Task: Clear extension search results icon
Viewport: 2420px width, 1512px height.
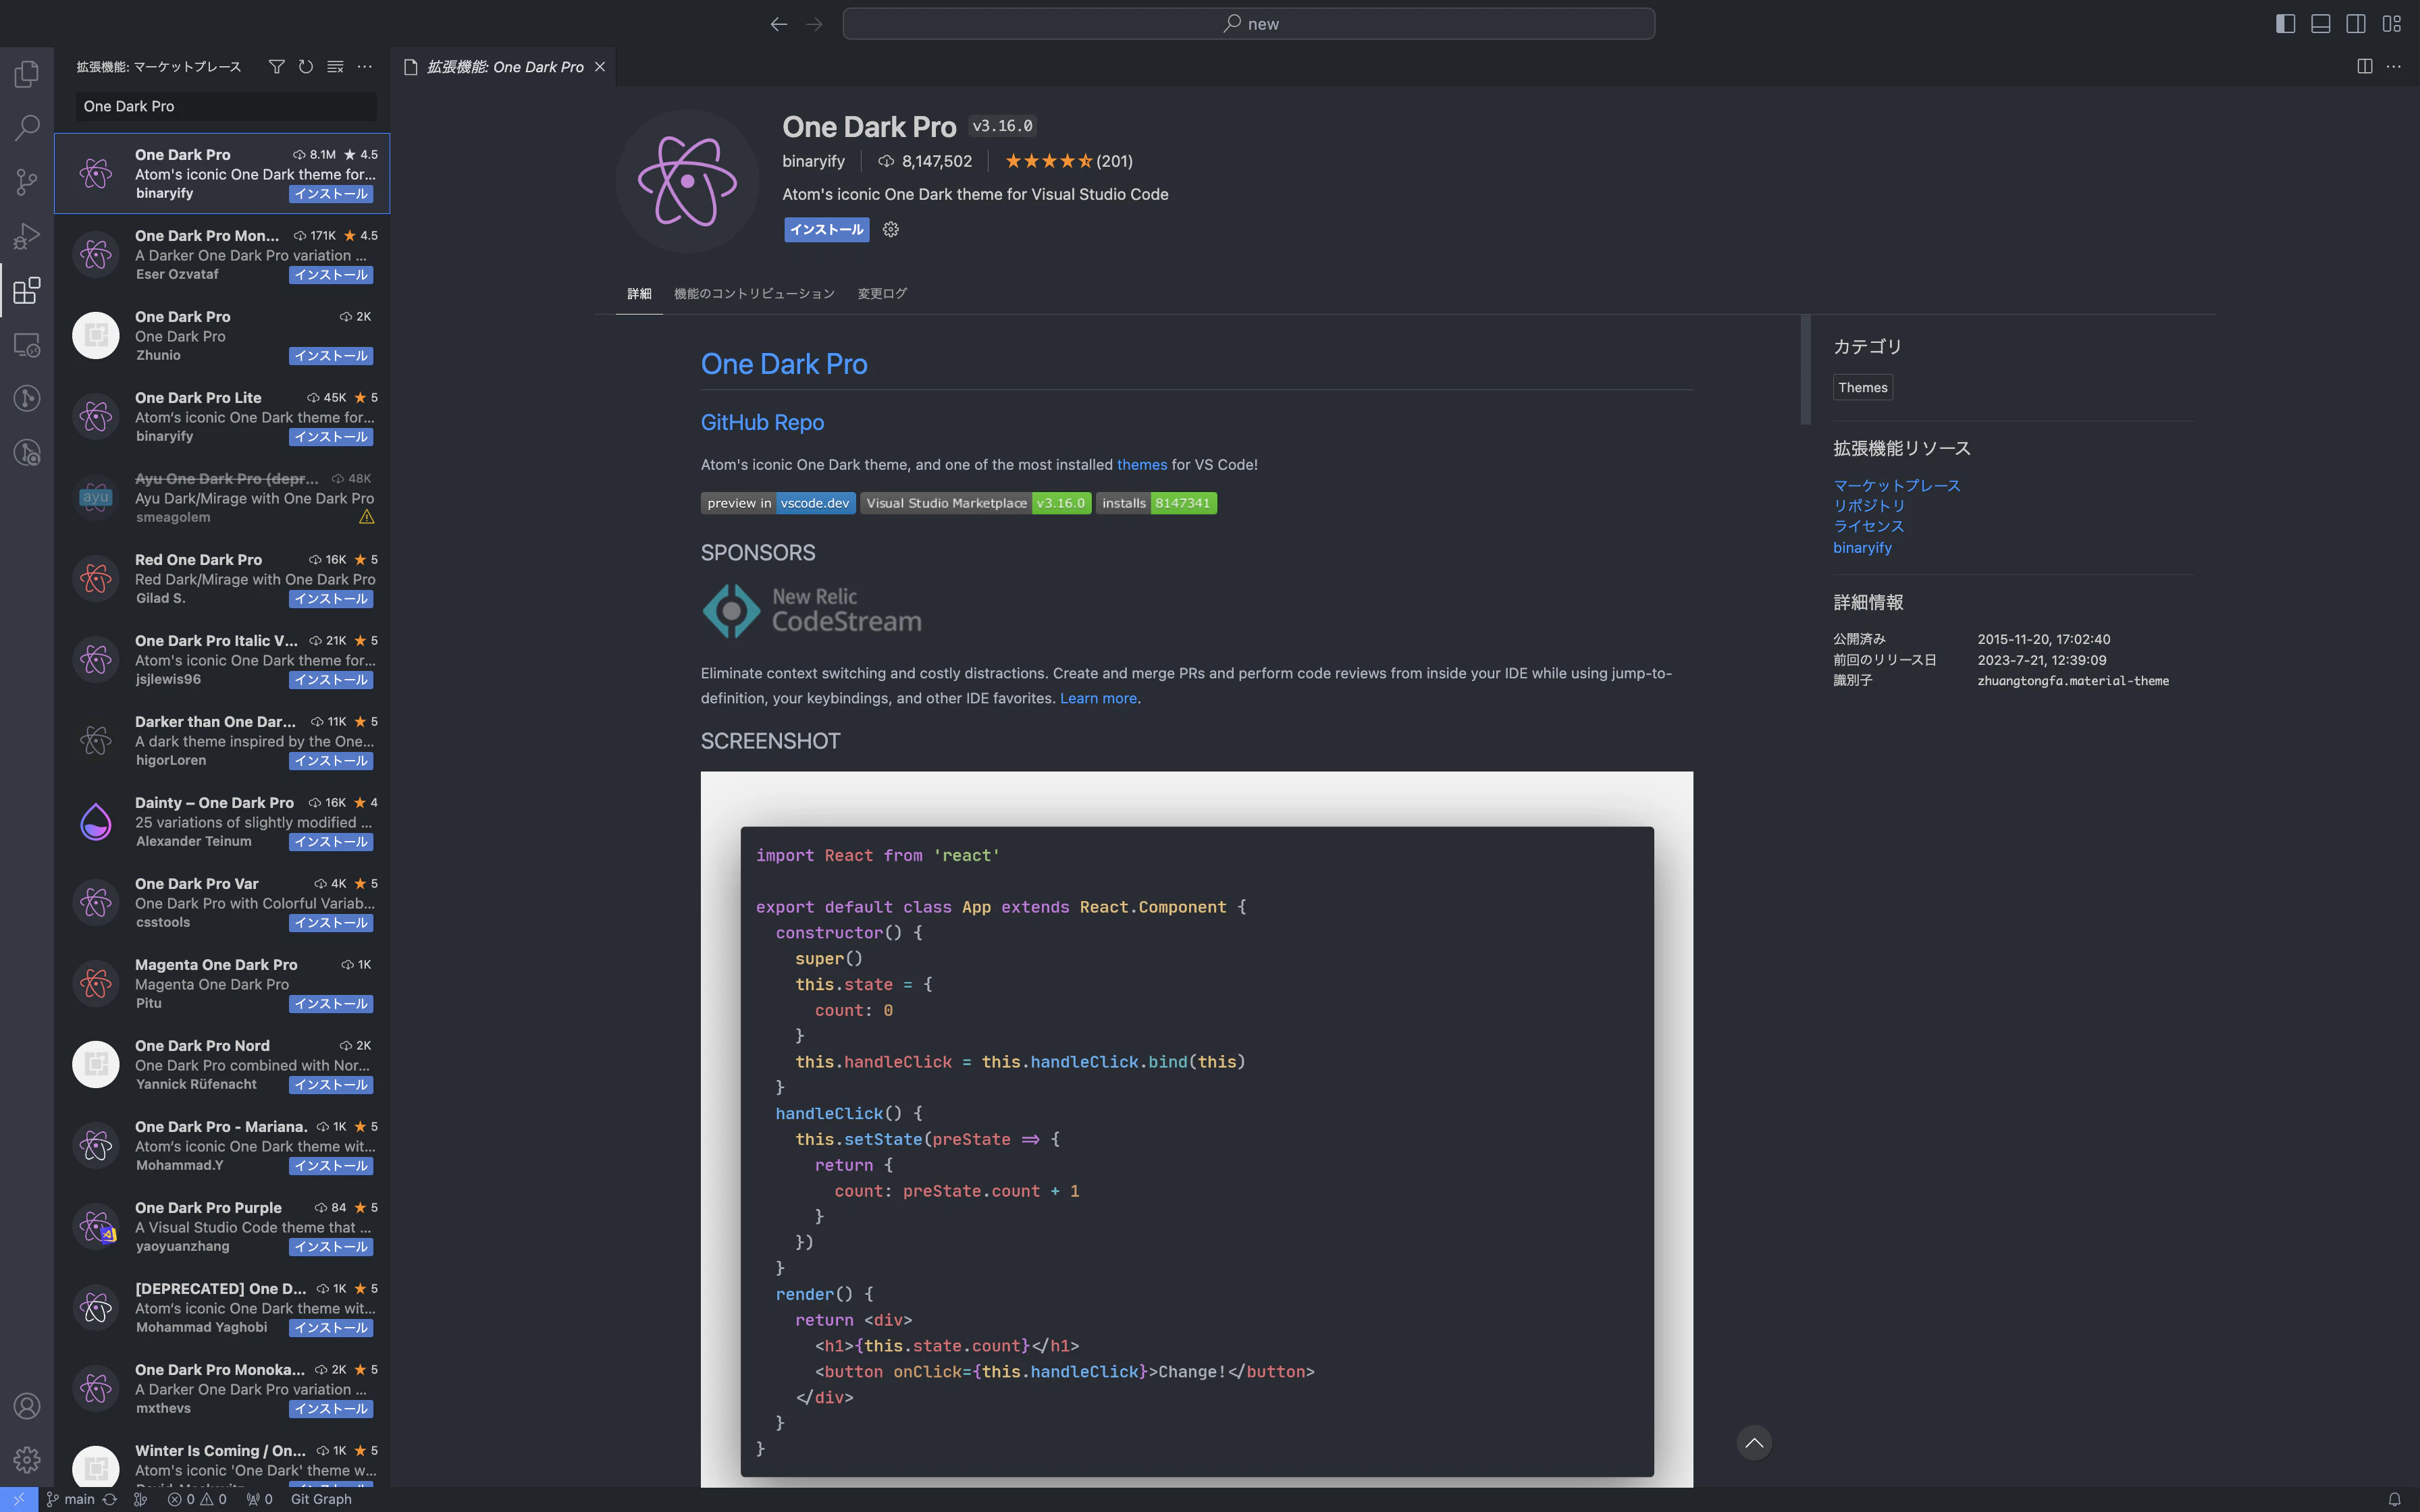Action: [x=335, y=66]
